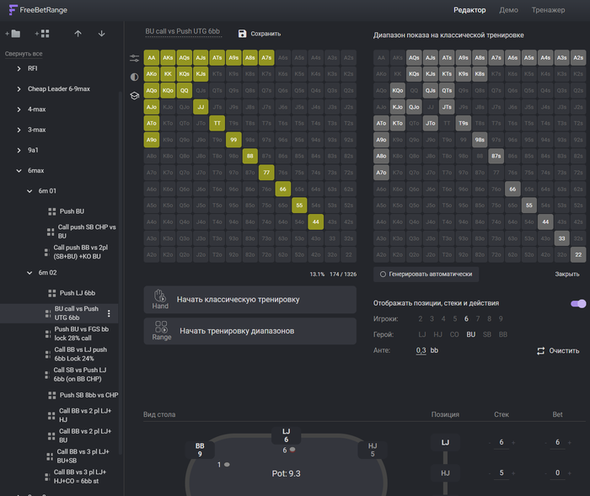This screenshot has width=590, height=496.
Task: Expand the 3-max folder
Action: pos(19,130)
